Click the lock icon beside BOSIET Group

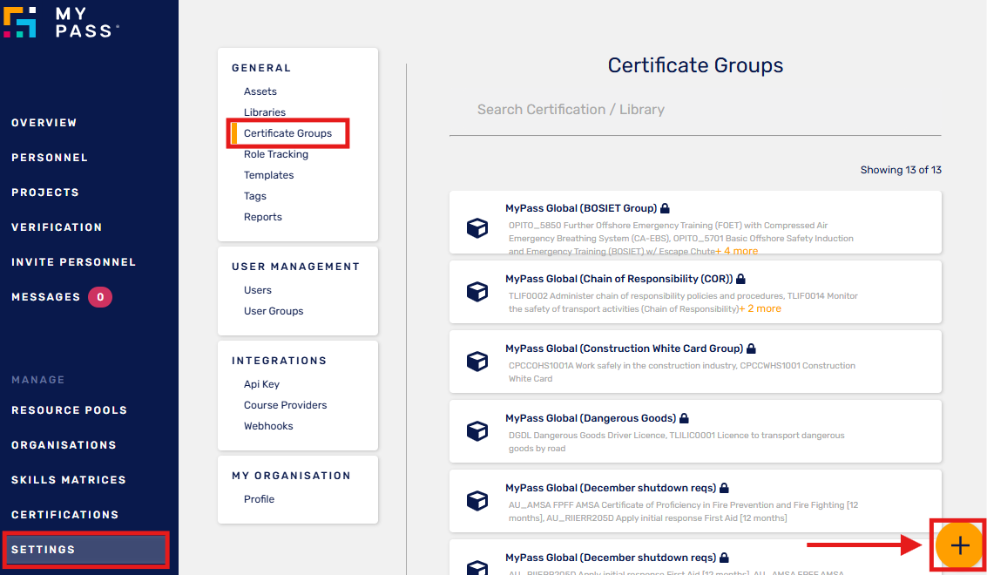tap(665, 208)
